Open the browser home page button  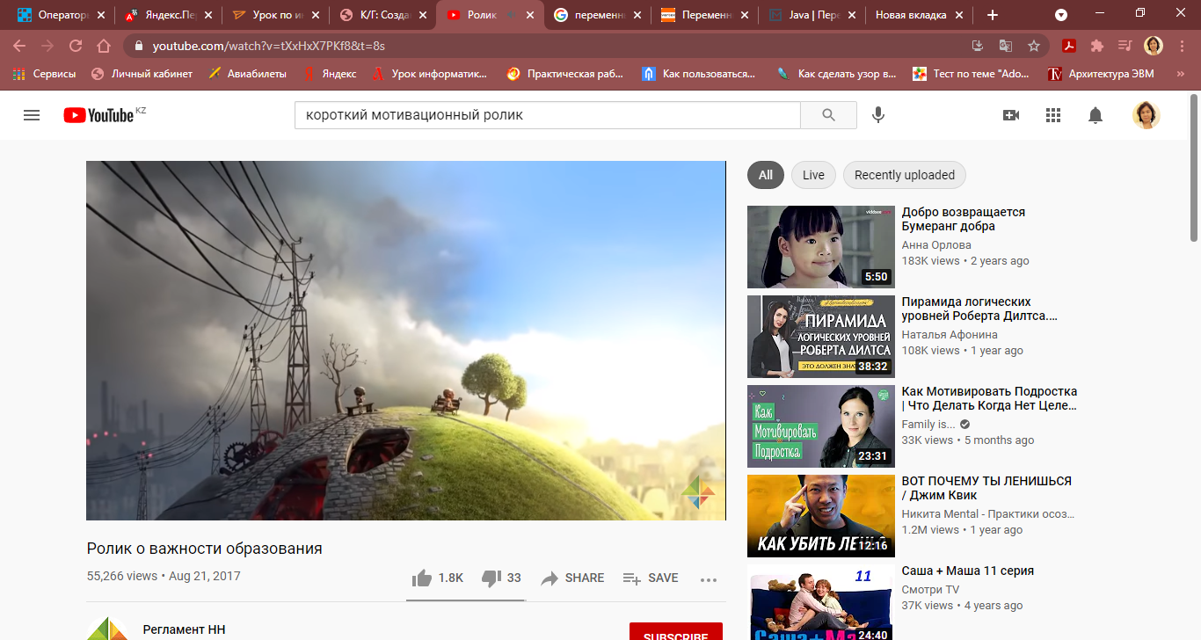click(104, 46)
